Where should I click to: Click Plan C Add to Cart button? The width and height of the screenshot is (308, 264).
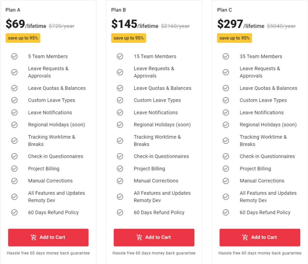260,237
